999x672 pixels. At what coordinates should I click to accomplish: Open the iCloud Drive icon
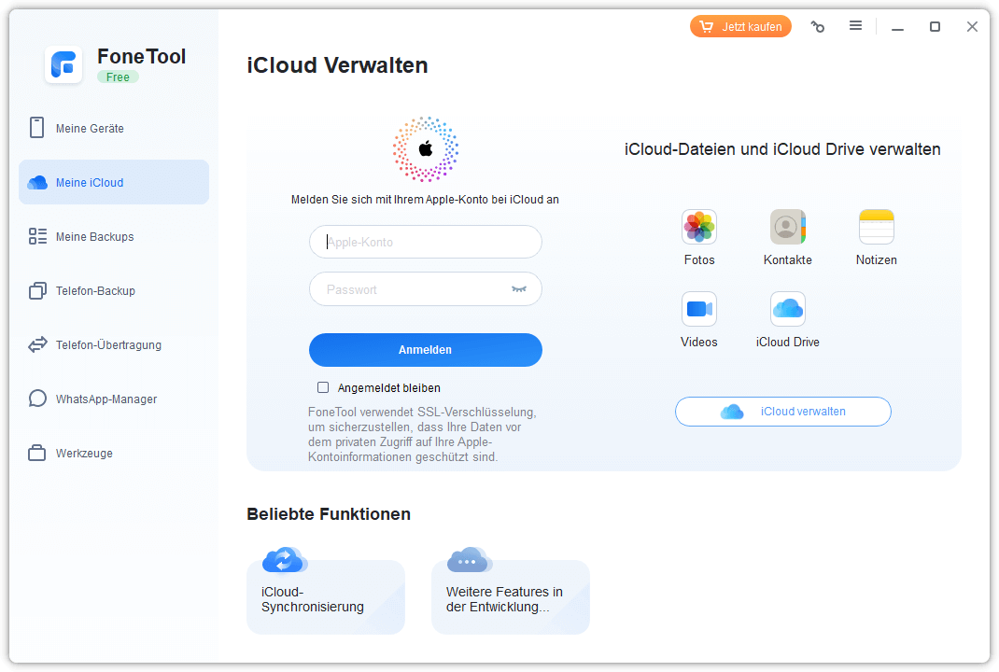click(787, 309)
